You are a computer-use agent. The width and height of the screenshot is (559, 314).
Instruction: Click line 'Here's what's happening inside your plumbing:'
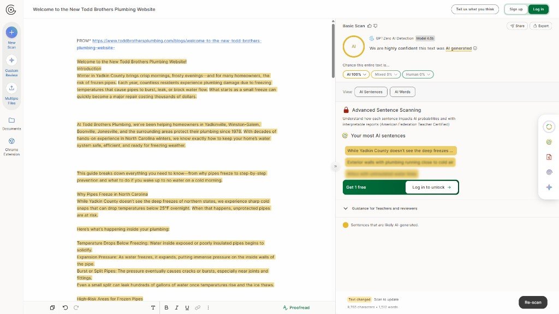[123, 230]
